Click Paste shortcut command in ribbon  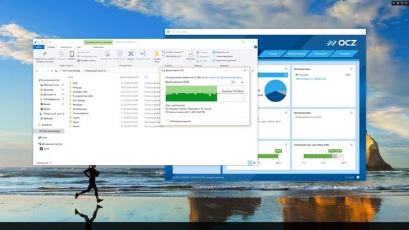(x=86, y=61)
